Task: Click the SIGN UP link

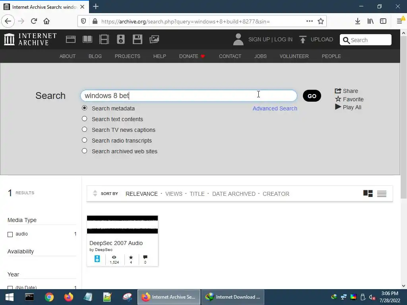Action: [259, 39]
